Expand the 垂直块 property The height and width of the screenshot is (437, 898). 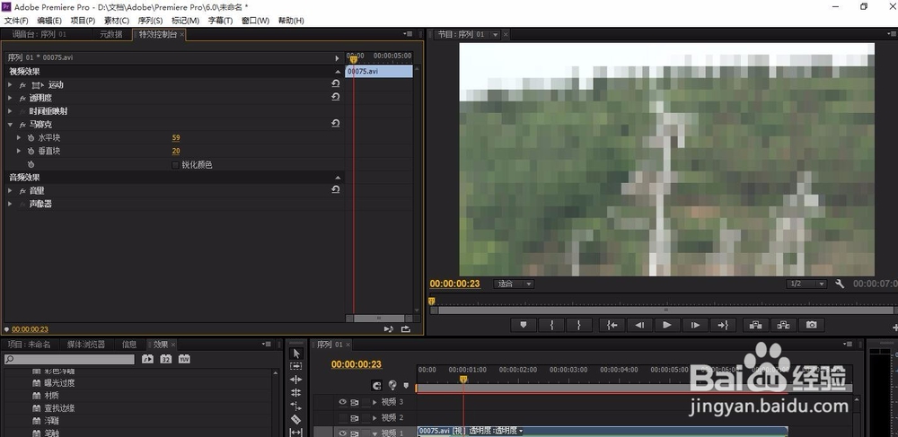click(19, 151)
